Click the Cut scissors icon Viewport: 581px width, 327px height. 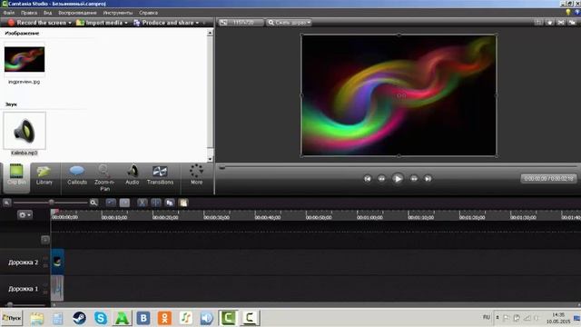pos(142,203)
